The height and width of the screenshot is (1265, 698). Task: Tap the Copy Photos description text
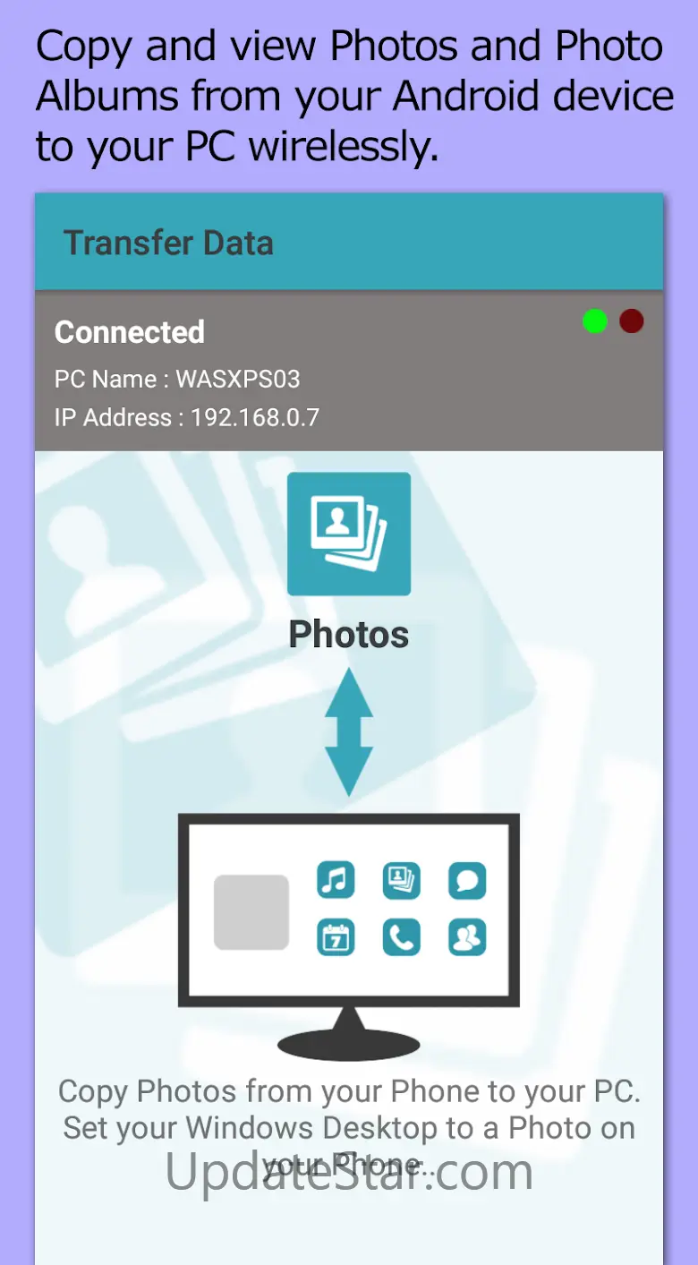click(x=349, y=1128)
